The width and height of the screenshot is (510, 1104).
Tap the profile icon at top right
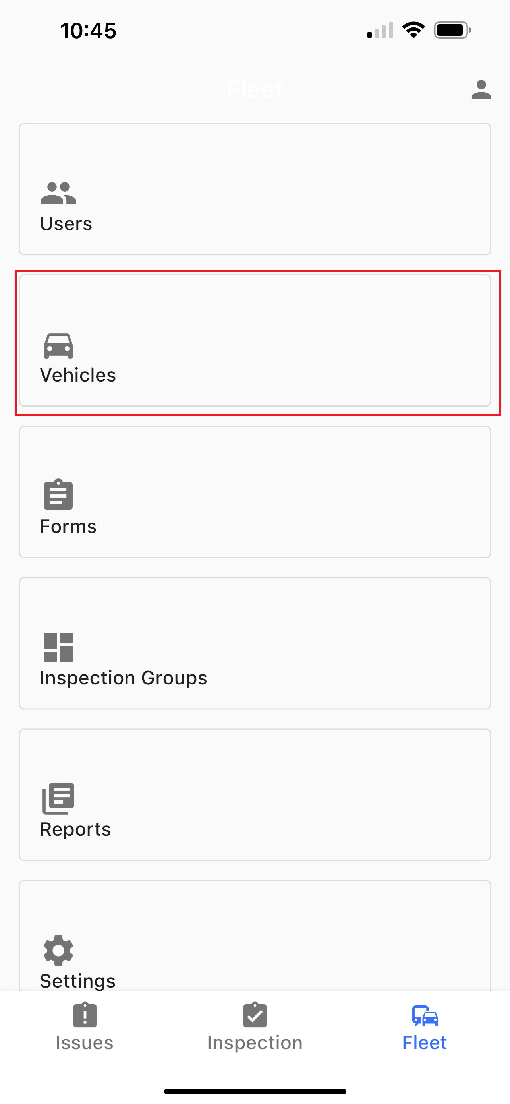tap(481, 89)
